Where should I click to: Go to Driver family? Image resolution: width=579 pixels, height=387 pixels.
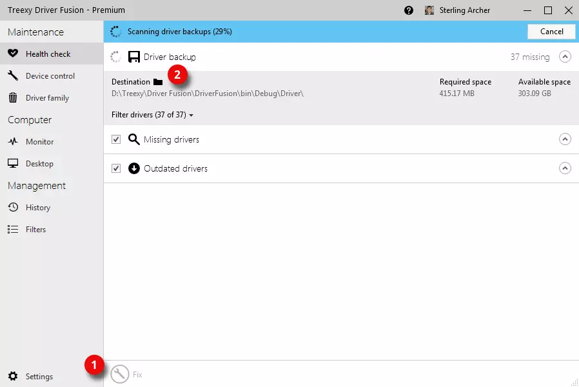52,98
